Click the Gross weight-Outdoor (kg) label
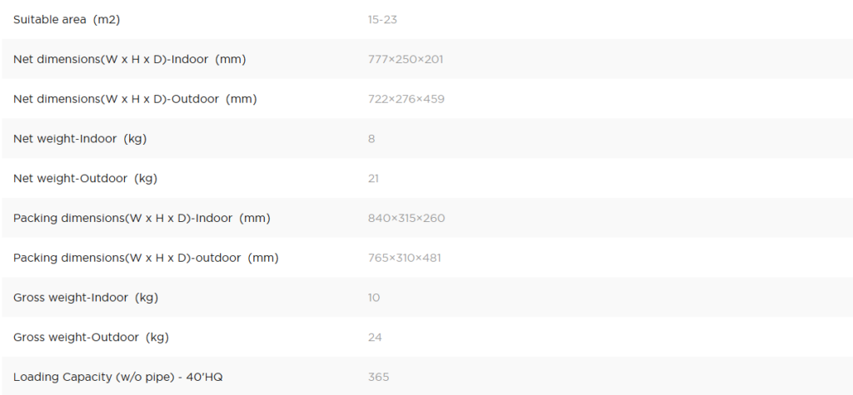Screen dimensions: 853x395 (x=91, y=337)
